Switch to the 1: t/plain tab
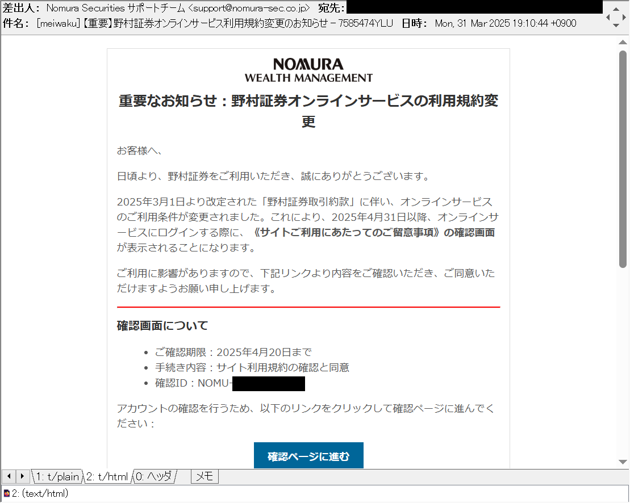The width and height of the screenshot is (630, 503). pos(57,476)
